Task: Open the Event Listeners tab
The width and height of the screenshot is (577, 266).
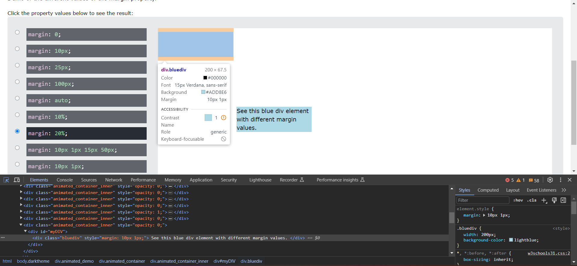Action: tap(542, 190)
